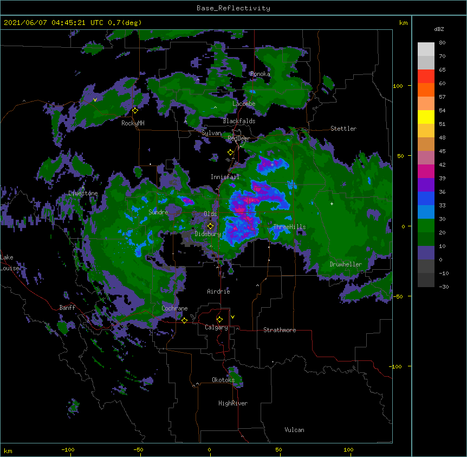
Task: Click the white plus marker west of Drumheller
Action: [332, 204]
